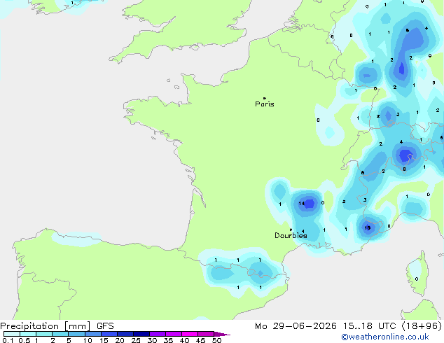Pick legend swatch between 40 and 45
The width and height of the screenshot is (444, 343).
click(x=190, y=334)
